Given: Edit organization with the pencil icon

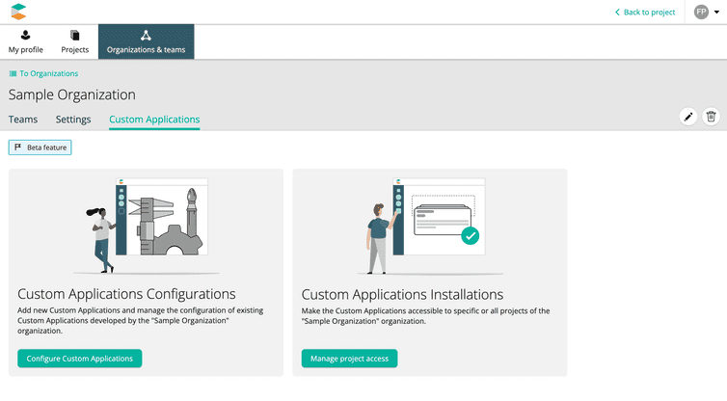Looking at the screenshot, I should pos(688,117).
